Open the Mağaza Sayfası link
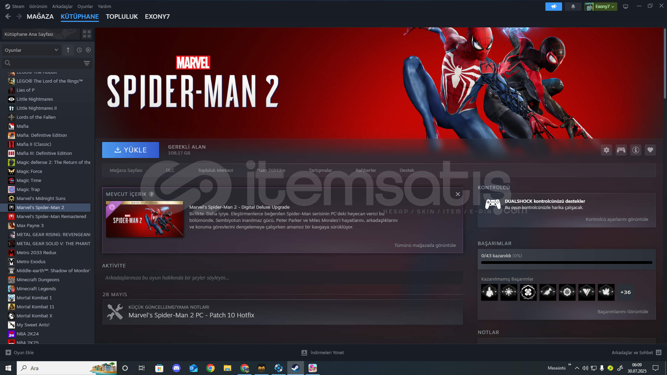Screen dimensions: 667x375 click(x=126, y=170)
